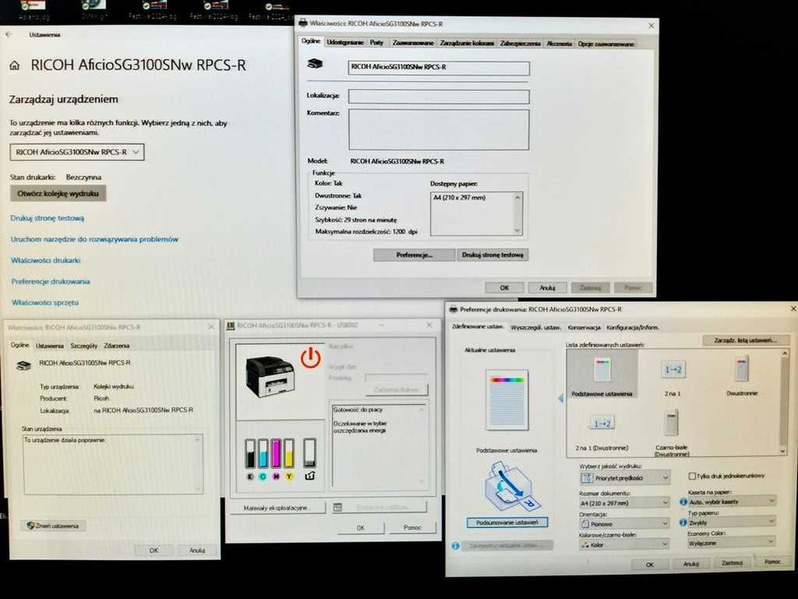
Task: Enable Tylko druk jednokierunkowy checkbox
Action: (x=692, y=476)
